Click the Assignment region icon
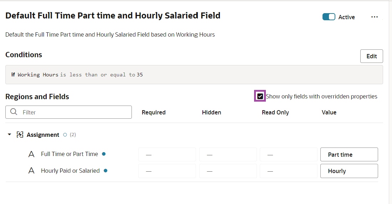This screenshot has width=392, height=204. point(20,135)
